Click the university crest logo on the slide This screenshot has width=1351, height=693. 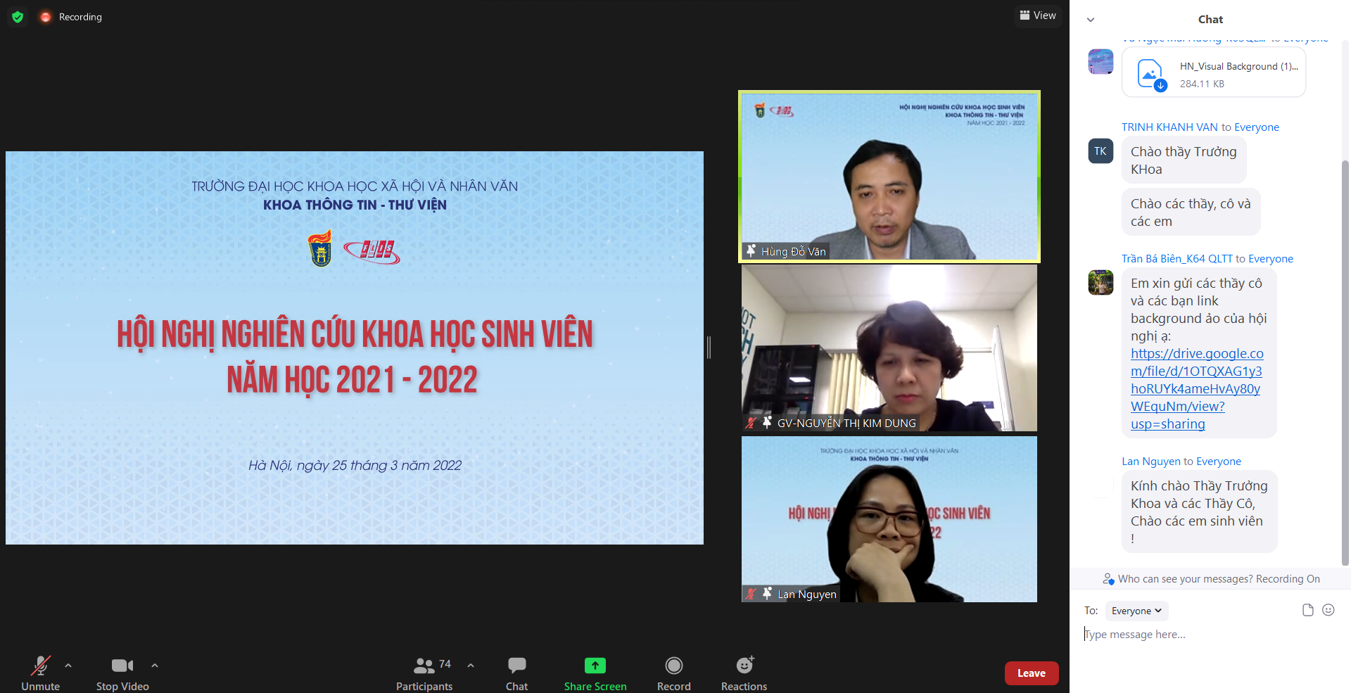pos(320,249)
